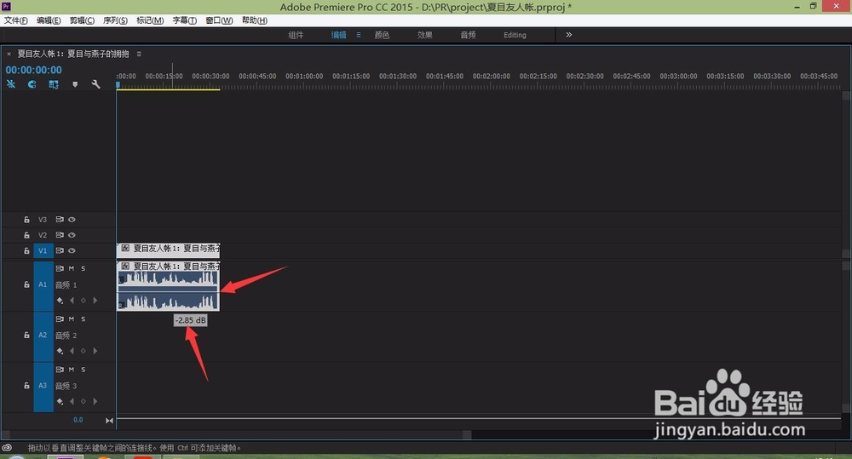This screenshot has width=852, height=459.
Task: Hide track V3 output with eye icon
Action: (72, 220)
